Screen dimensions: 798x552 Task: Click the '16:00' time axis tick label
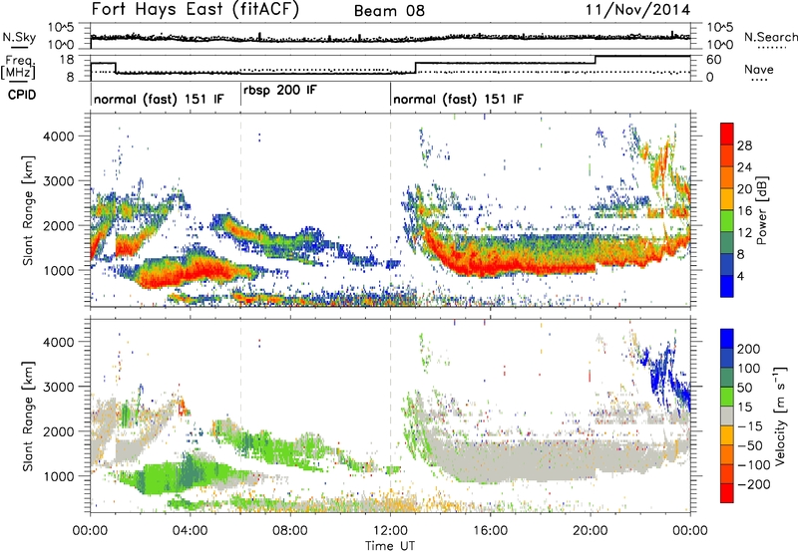(490, 531)
